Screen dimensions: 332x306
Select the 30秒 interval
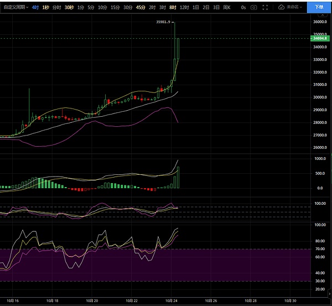(x=69, y=7)
